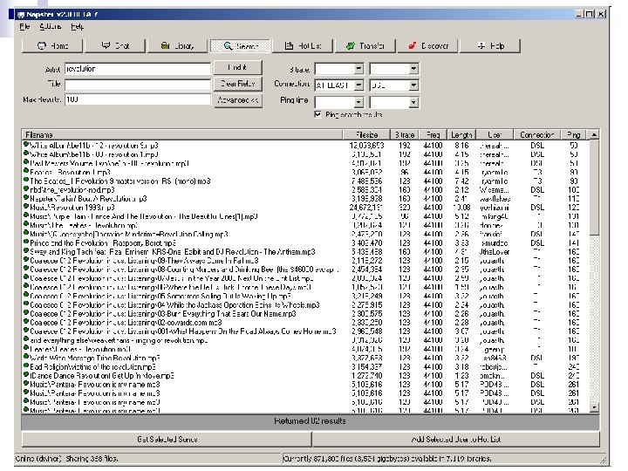This screenshot has height=471, width=628.
Task: Sort by the Freq column header
Action: click(x=433, y=135)
